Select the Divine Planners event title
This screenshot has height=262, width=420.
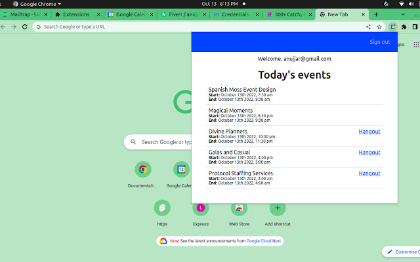pos(228,131)
